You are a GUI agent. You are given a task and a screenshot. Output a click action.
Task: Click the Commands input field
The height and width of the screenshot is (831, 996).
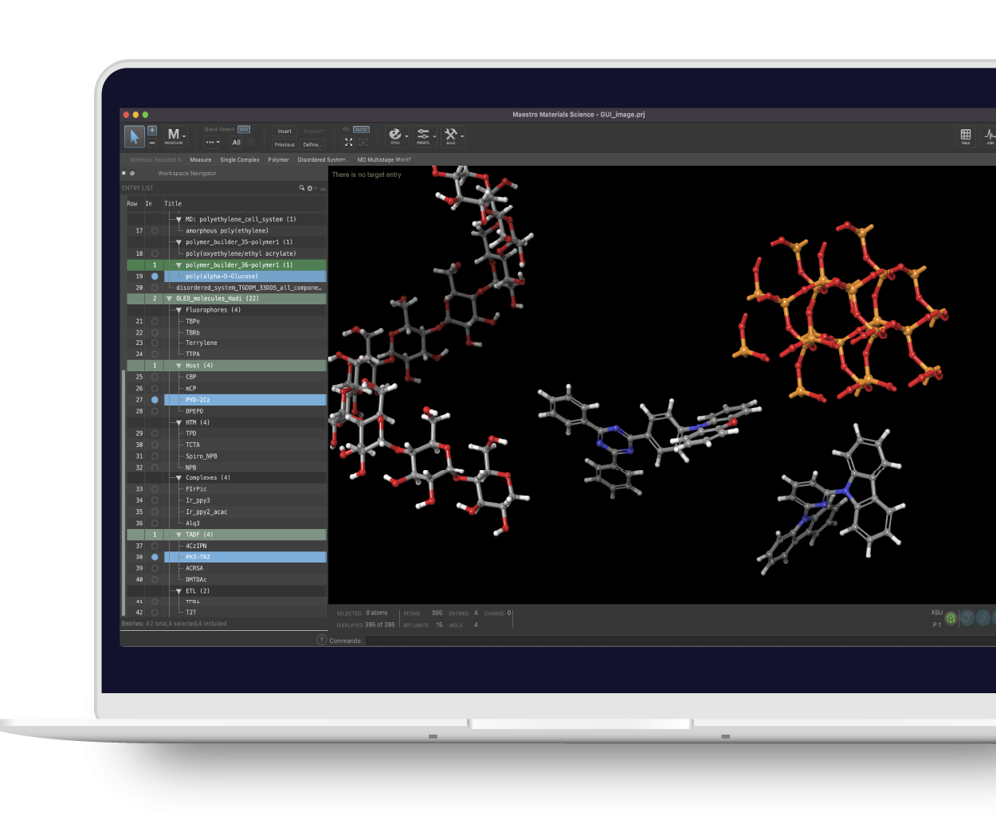click(637, 641)
